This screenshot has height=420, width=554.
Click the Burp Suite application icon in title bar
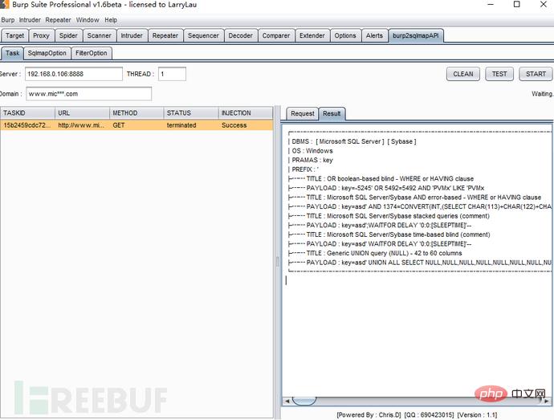click(4, 5)
